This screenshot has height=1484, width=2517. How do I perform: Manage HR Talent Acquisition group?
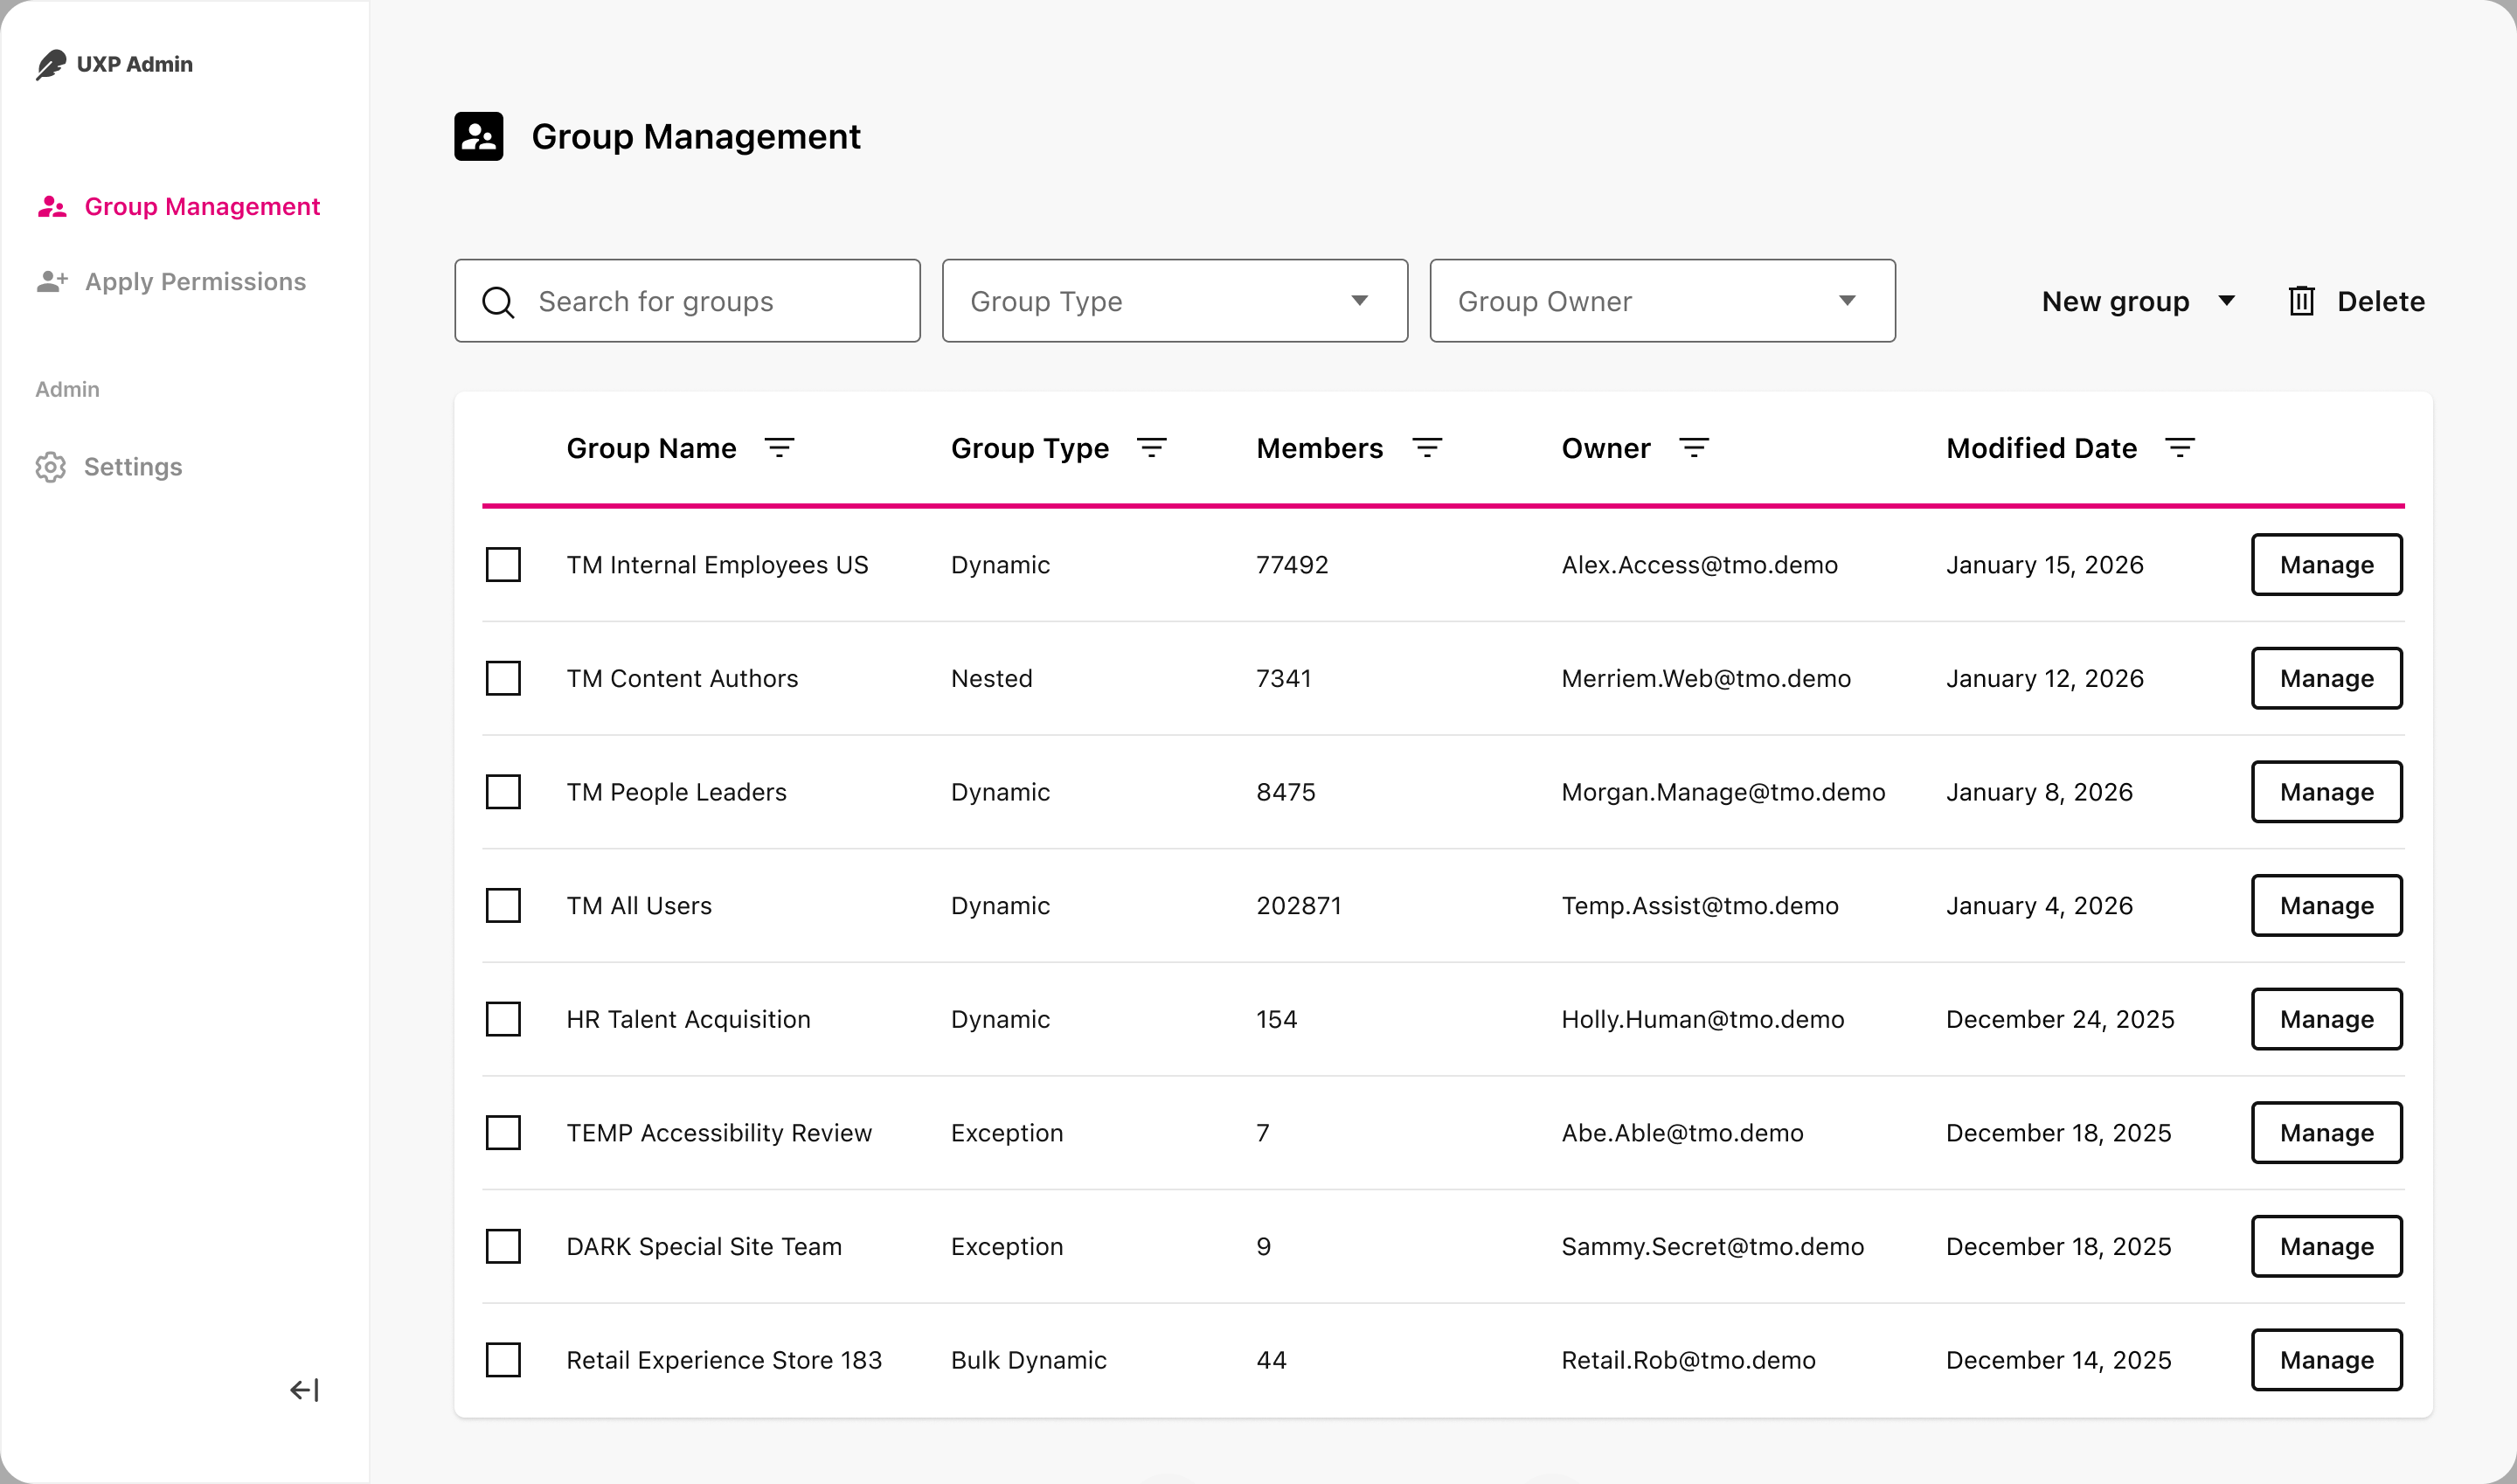2326,1019
